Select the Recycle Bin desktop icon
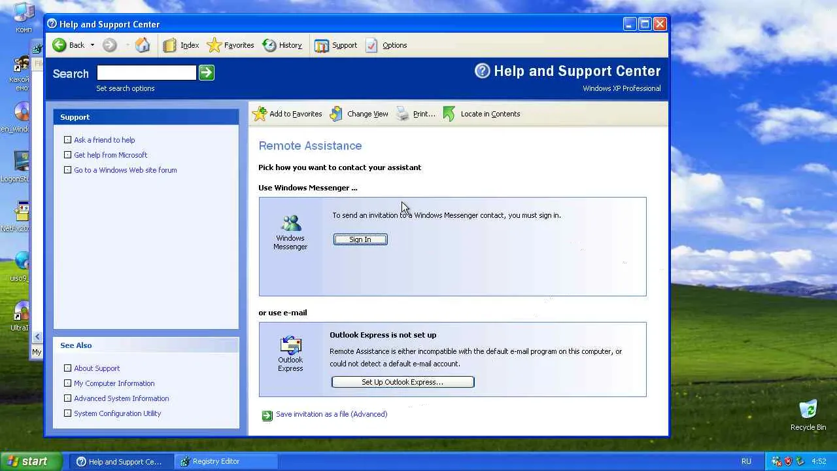Screen dimensions: 837x471 point(808,415)
